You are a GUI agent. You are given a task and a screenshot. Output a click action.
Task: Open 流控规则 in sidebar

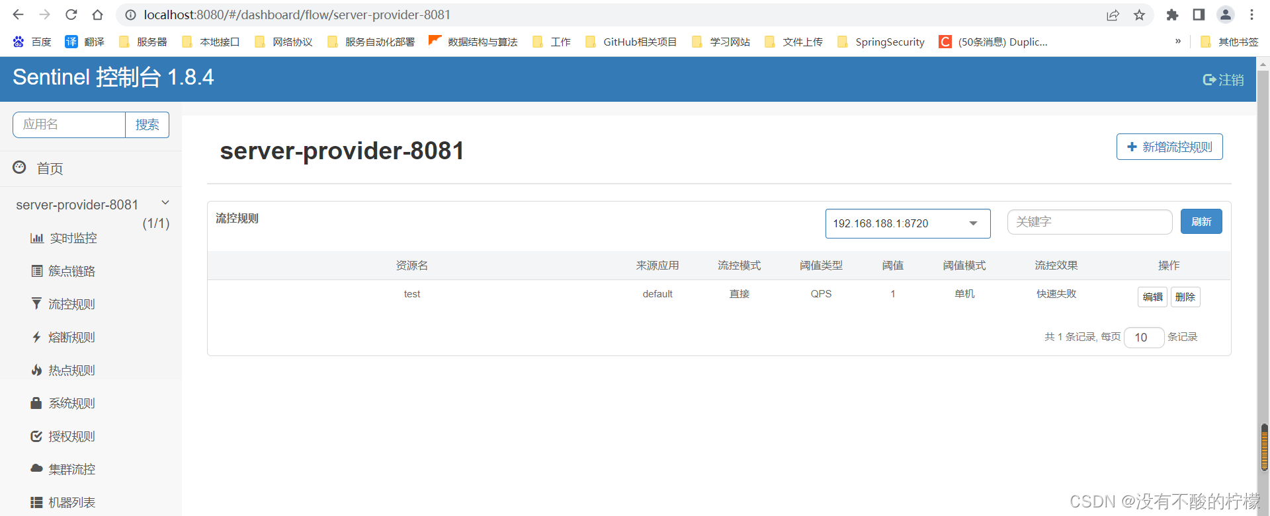pyautogui.click(x=71, y=304)
